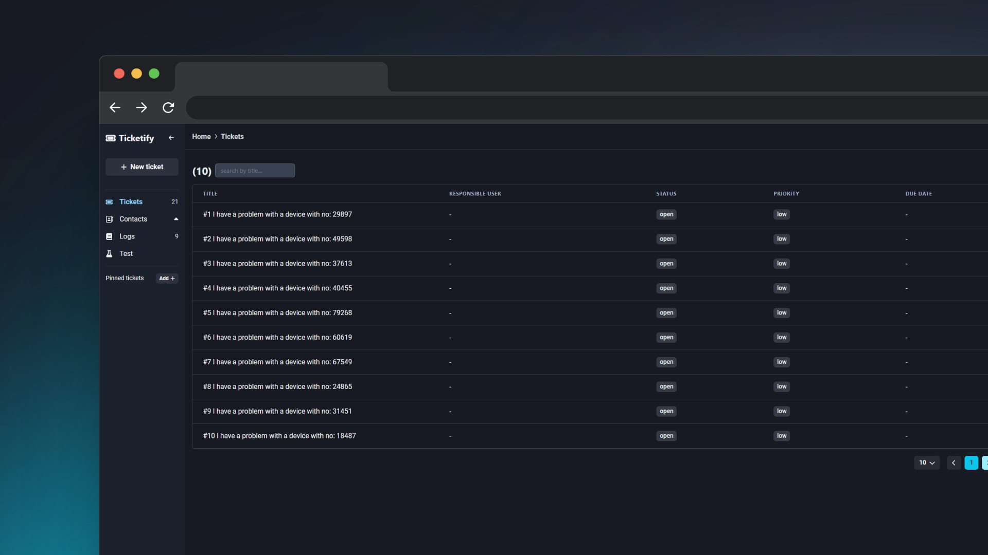The image size is (988, 555).
Task: Click the Contacts address book icon
Action: [x=109, y=219]
